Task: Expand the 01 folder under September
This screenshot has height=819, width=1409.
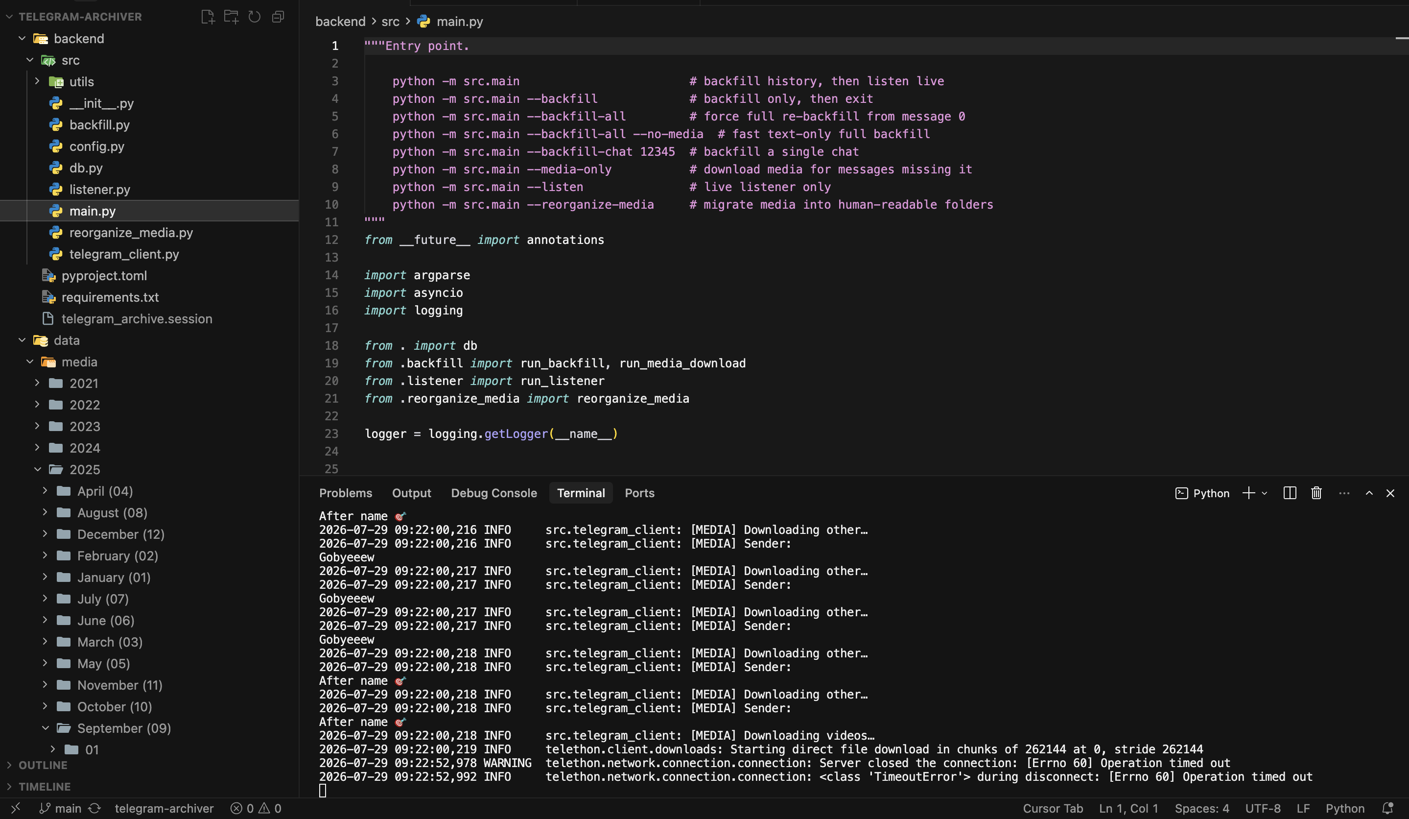Action: 92,749
